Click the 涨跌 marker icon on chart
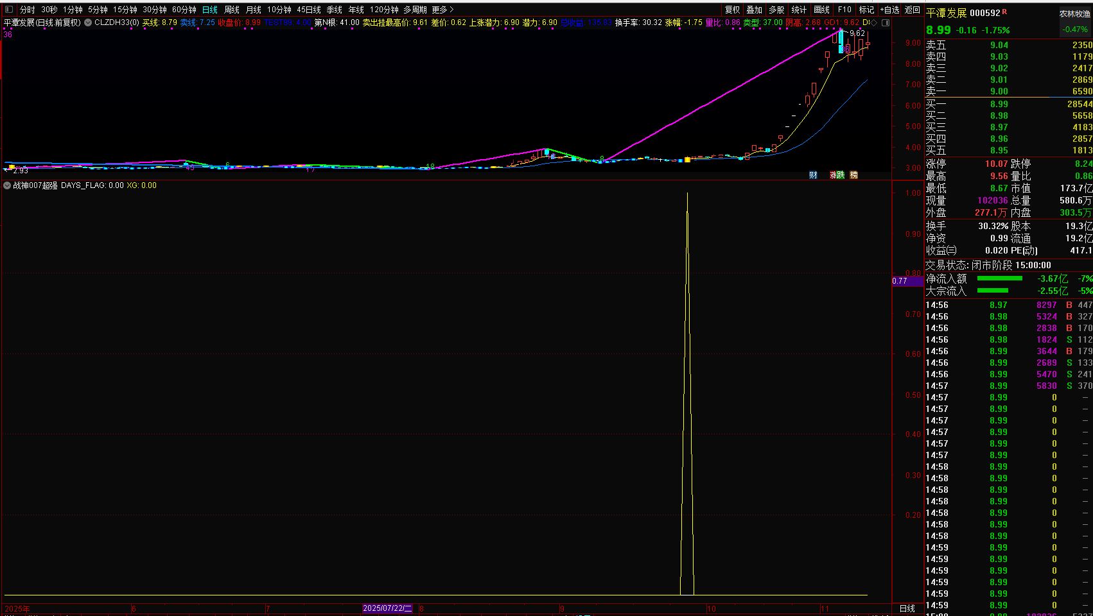This screenshot has width=1093, height=616. point(837,175)
